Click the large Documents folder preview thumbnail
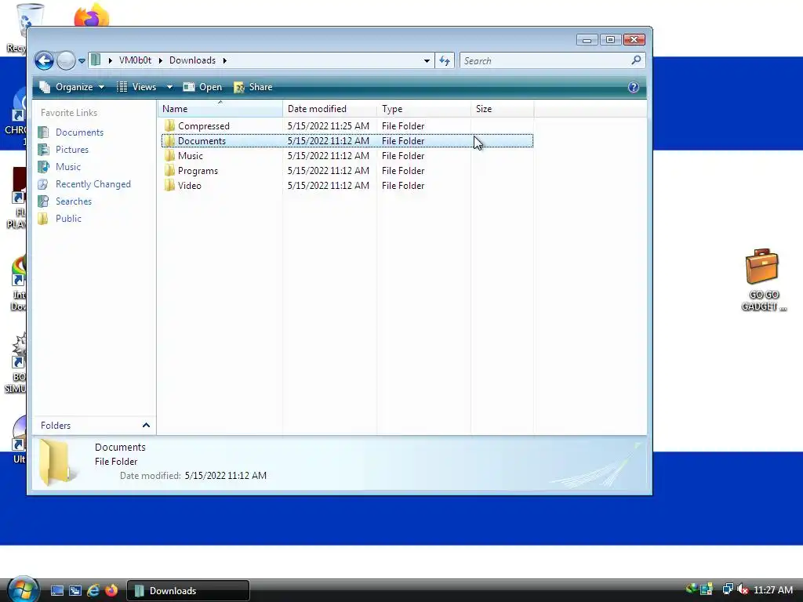The height and width of the screenshot is (602, 803). click(56, 462)
